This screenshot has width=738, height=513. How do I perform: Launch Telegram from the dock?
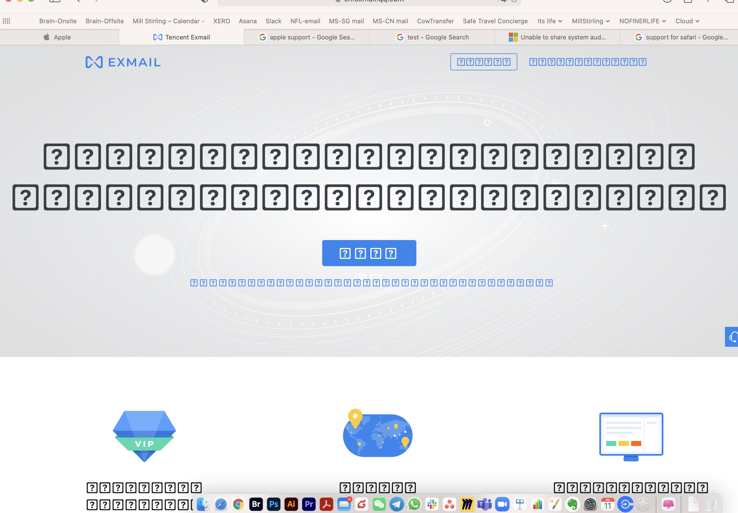pyautogui.click(x=397, y=504)
